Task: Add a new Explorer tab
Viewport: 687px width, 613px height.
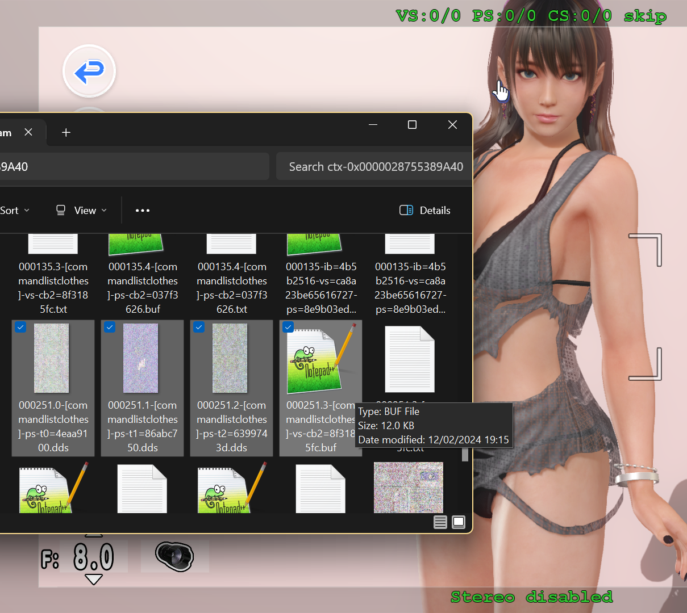Action: [66, 132]
